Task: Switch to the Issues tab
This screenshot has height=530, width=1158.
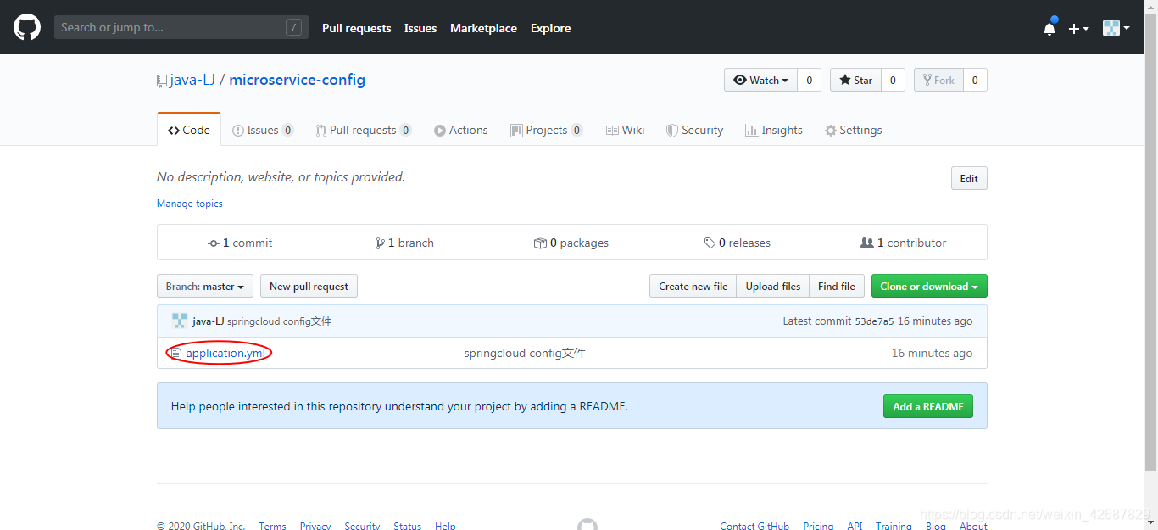Action: coord(263,130)
